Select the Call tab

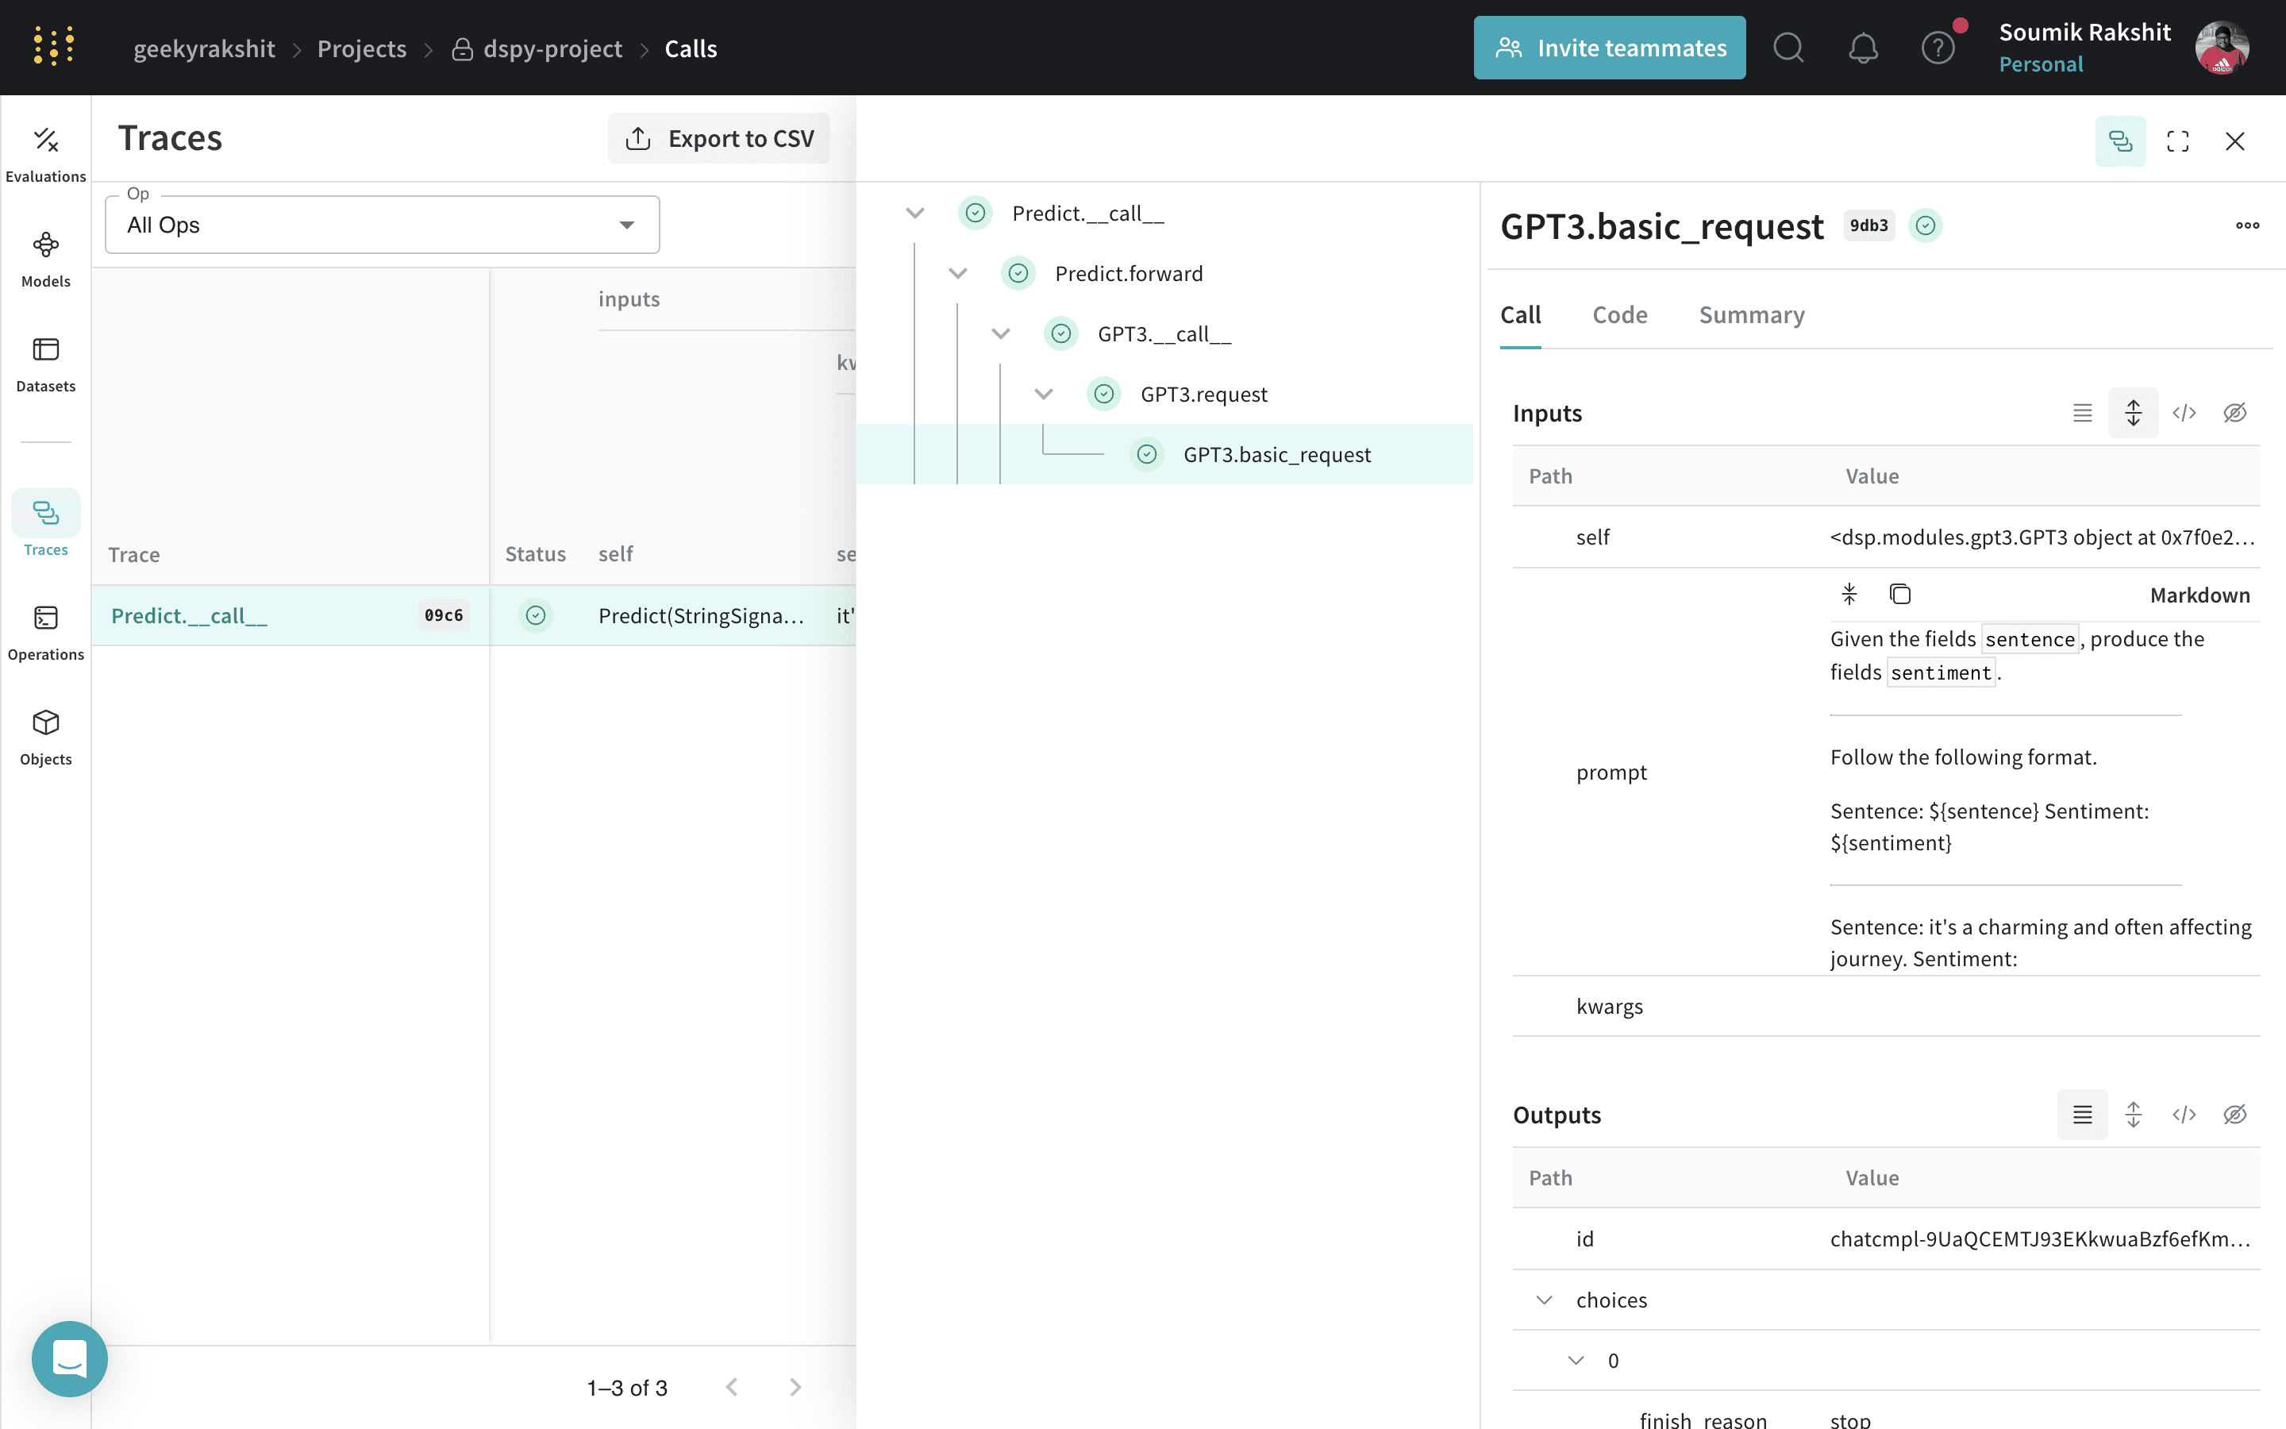point(1520,314)
